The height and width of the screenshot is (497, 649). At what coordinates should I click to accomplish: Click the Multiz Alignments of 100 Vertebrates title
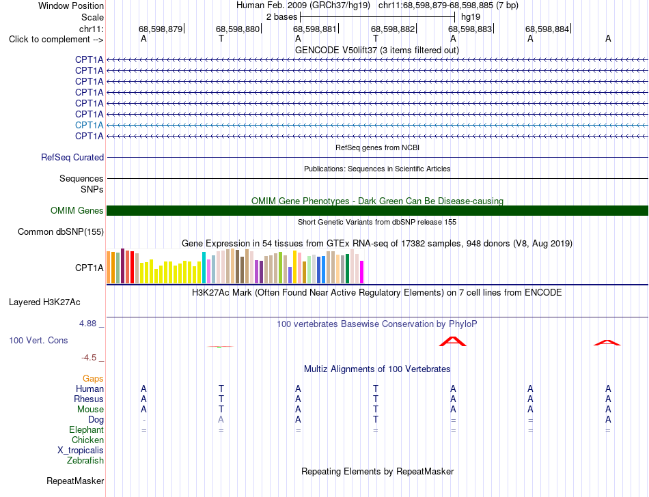(x=377, y=369)
